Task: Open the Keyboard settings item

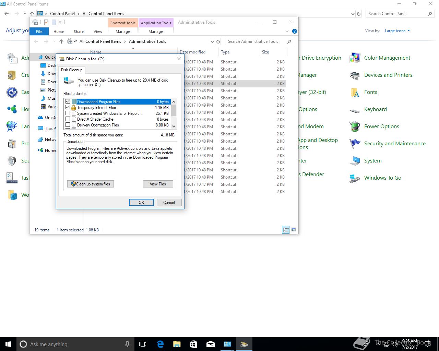Action: point(368,109)
